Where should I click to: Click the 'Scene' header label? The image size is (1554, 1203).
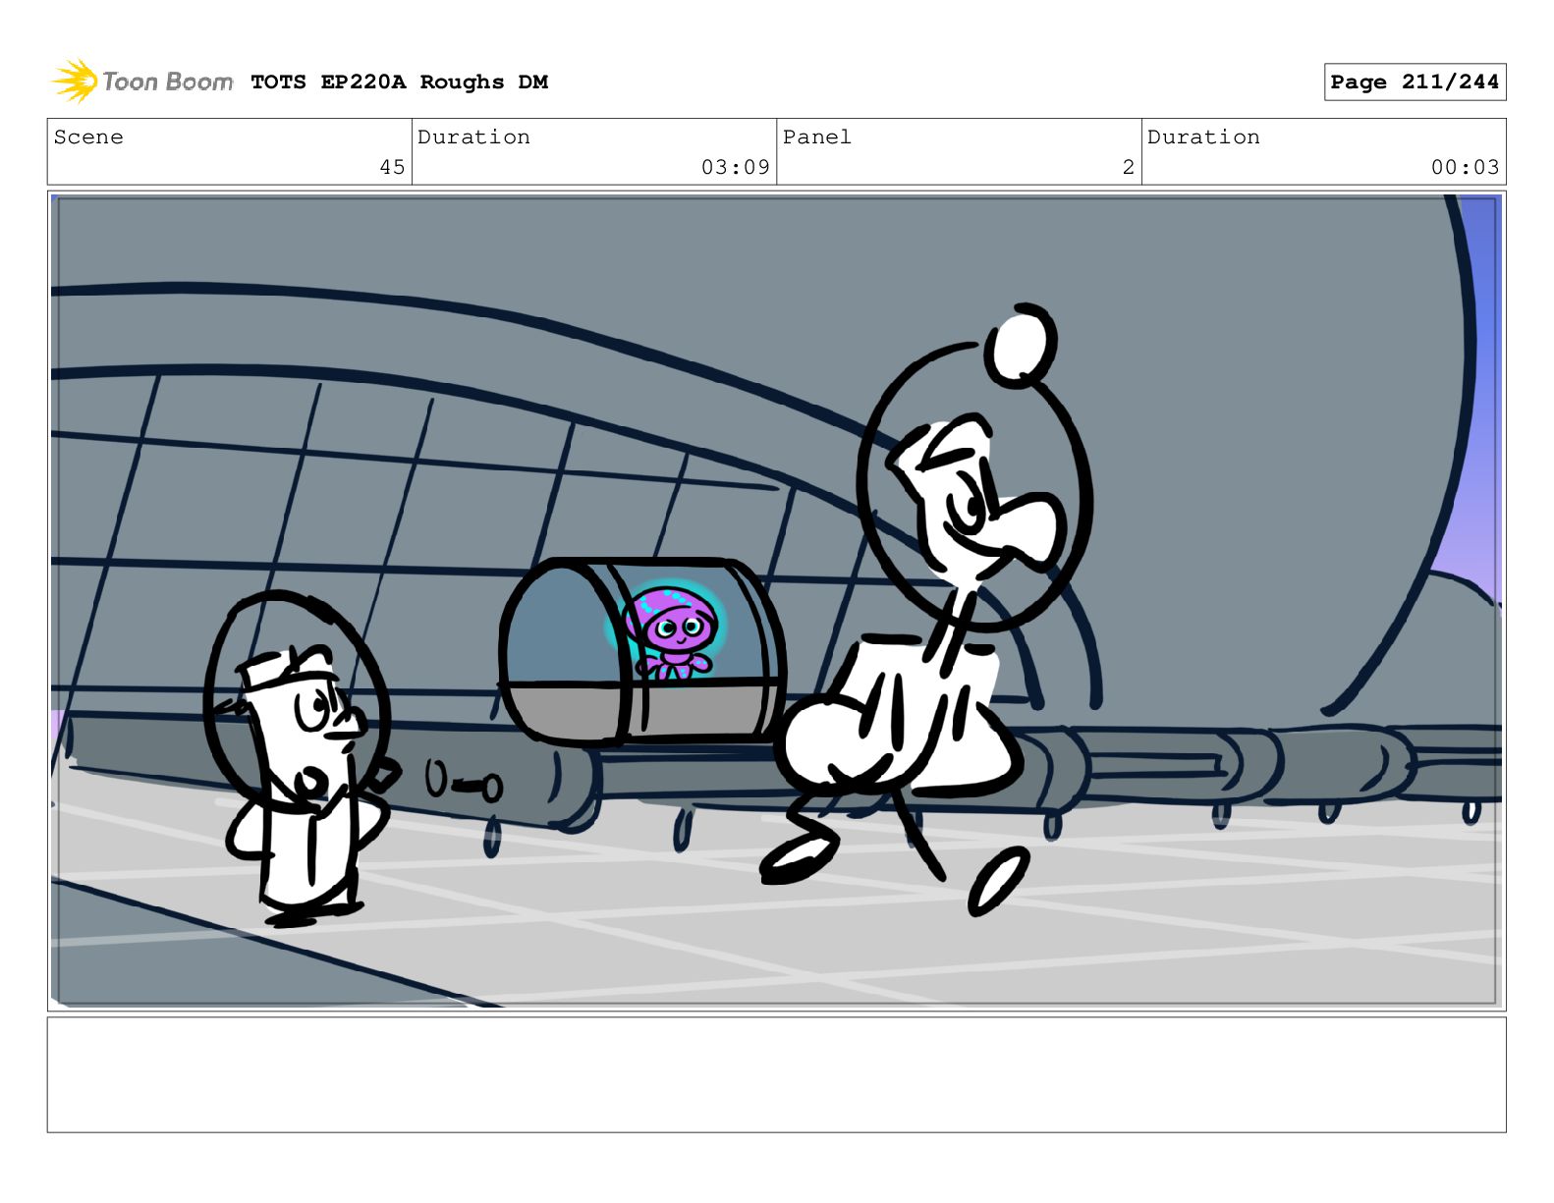tap(88, 137)
